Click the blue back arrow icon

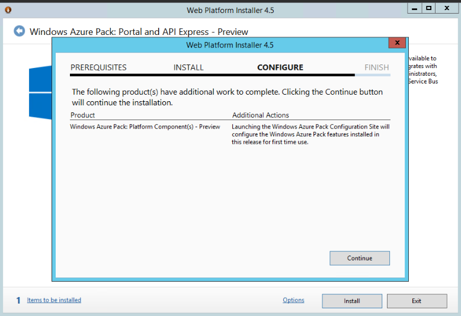(20, 31)
